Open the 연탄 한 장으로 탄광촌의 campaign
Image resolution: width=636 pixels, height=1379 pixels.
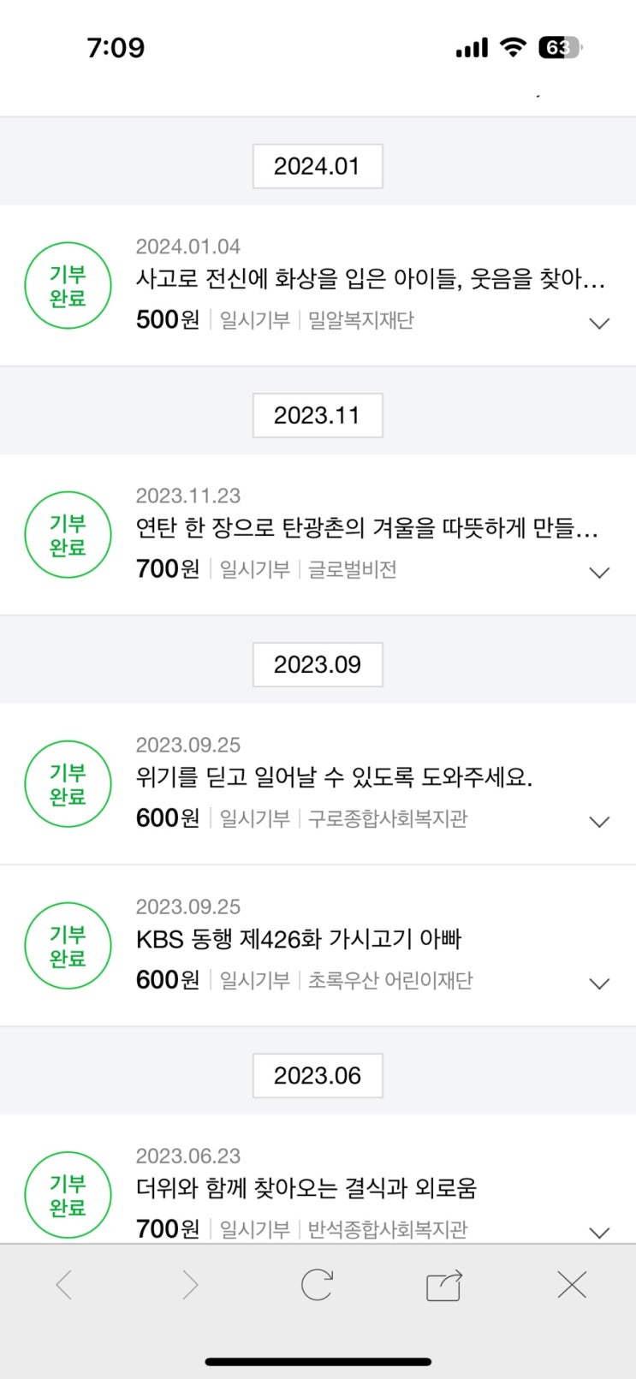(x=366, y=528)
